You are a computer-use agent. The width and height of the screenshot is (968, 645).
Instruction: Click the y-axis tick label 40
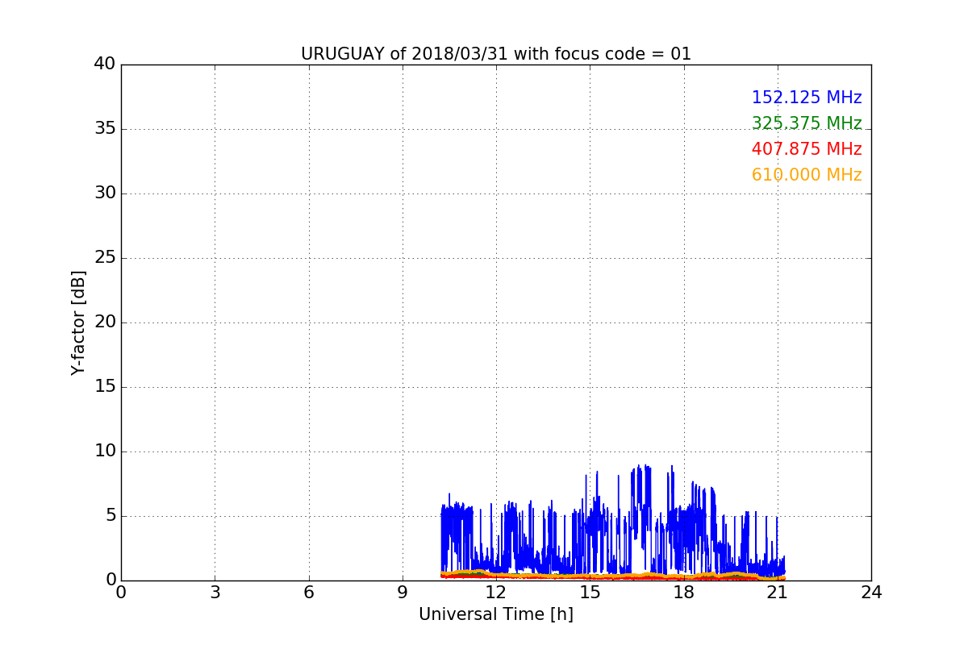[105, 64]
